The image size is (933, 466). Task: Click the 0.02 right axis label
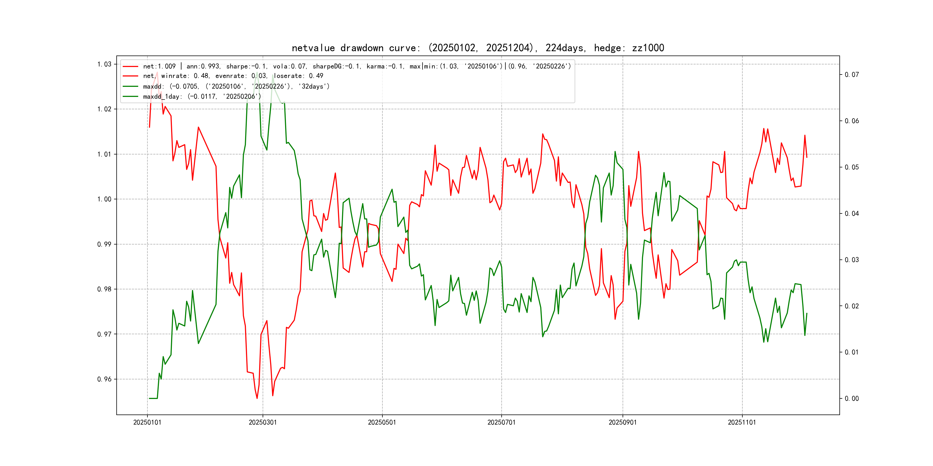[852, 306]
